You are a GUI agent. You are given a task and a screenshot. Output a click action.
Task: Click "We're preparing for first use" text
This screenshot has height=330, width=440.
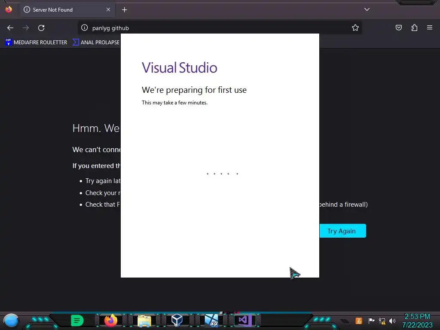pyautogui.click(x=194, y=90)
